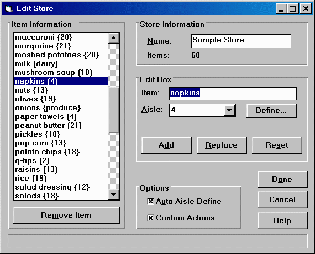
Task: Click the Edit Store title bar icon
Action: tap(9, 9)
